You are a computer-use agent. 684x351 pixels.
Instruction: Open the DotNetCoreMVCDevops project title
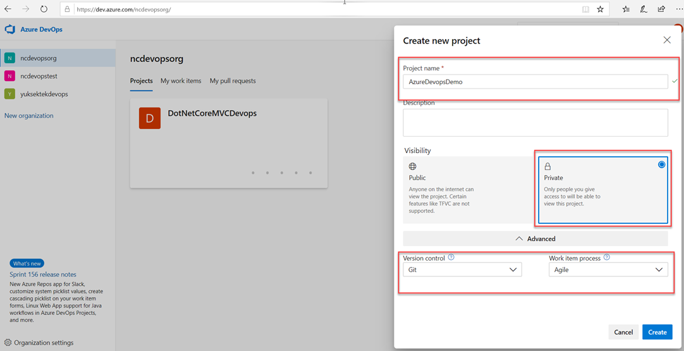[212, 113]
